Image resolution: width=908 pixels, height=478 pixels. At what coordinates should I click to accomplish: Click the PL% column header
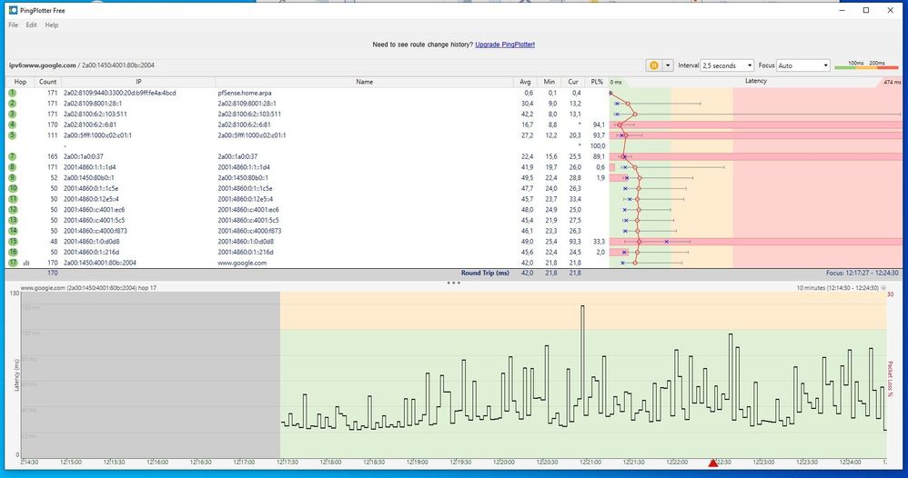(x=597, y=82)
